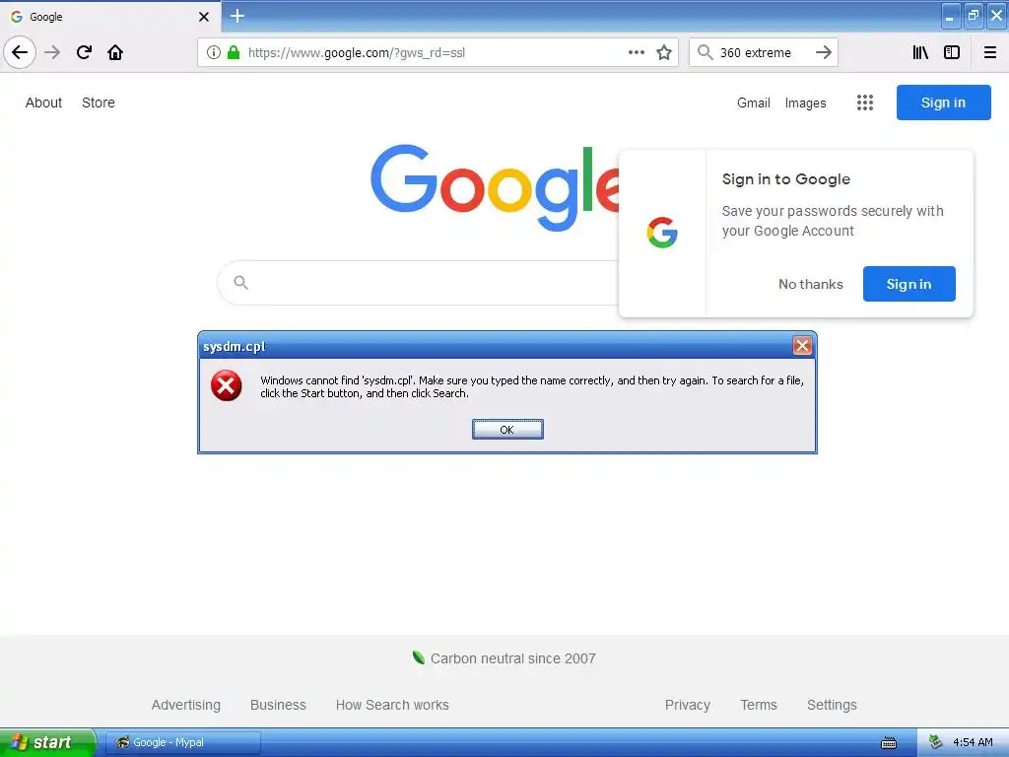
Task: Click 'Sign in to Google' heading
Action: tap(785, 179)
